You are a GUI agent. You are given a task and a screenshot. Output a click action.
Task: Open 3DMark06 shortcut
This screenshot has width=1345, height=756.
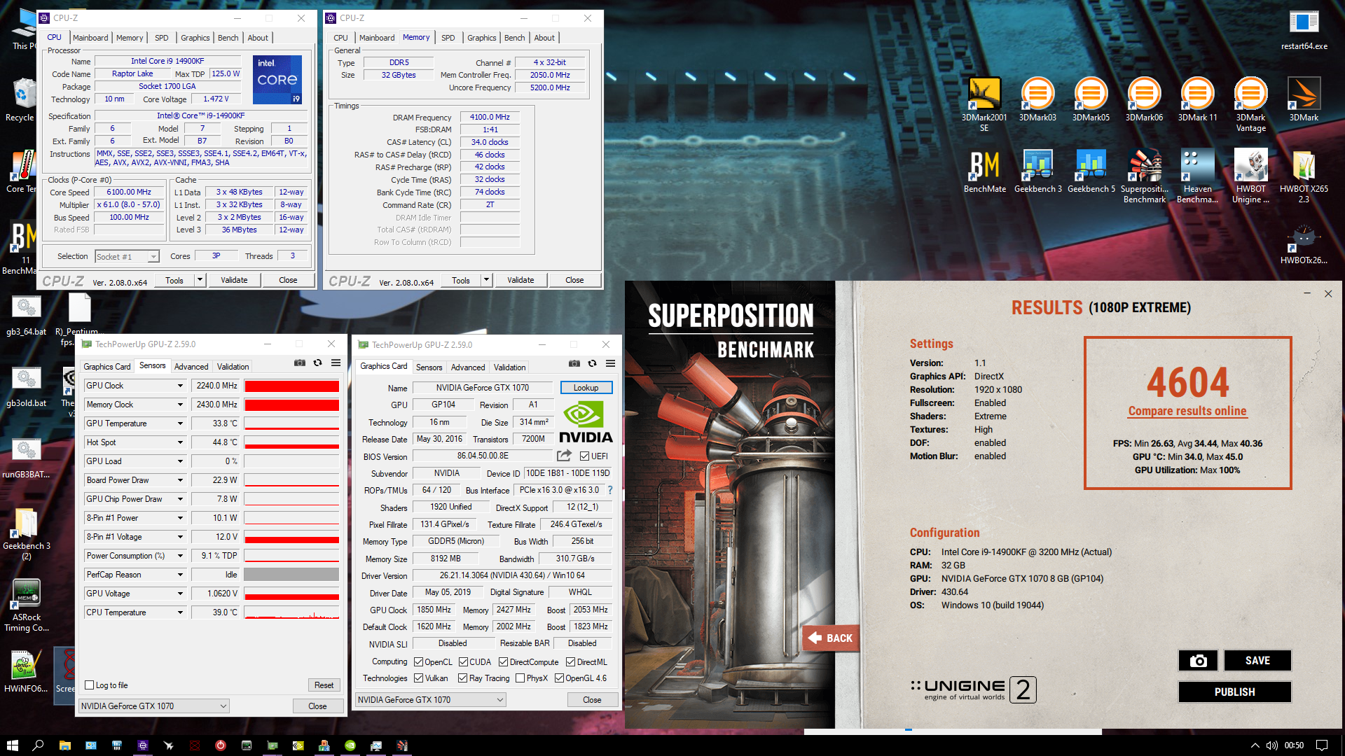(1144, 99)
